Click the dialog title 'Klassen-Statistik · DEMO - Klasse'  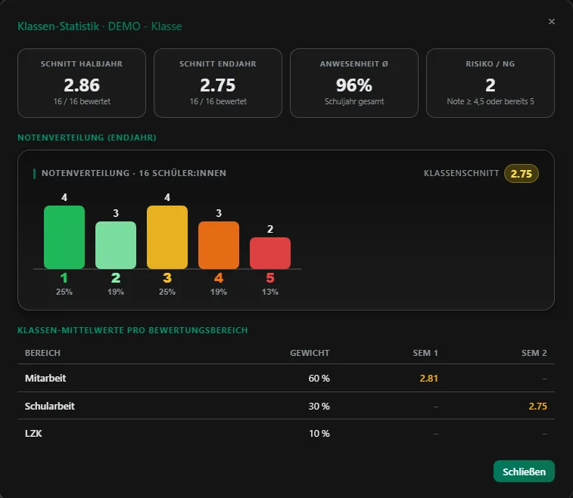[100, 26]
